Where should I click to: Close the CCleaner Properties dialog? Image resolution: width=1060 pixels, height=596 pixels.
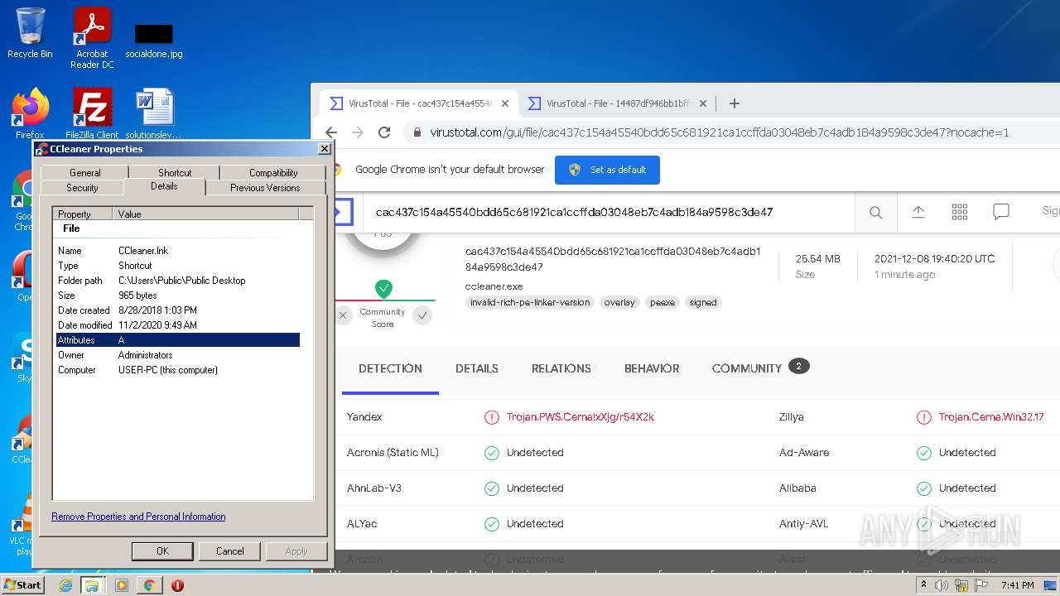(325, 149)
